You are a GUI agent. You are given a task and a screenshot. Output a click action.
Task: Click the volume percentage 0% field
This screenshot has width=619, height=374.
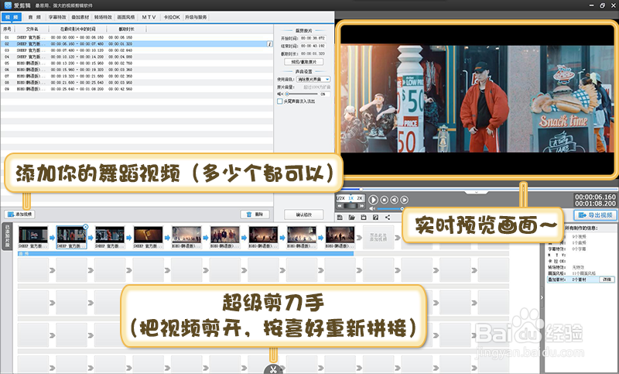[x=325, y=94]
